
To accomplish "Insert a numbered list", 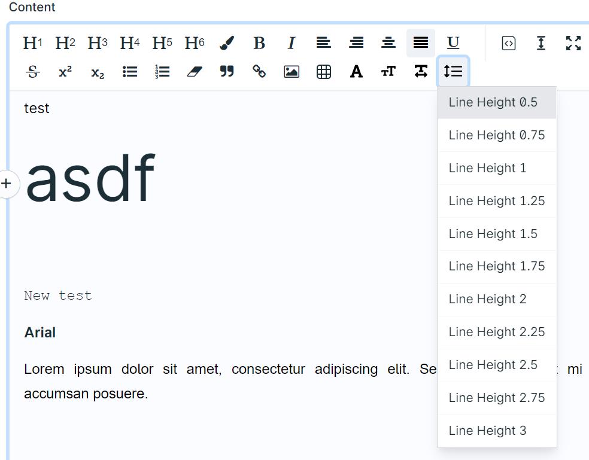I will click(162, 71).
